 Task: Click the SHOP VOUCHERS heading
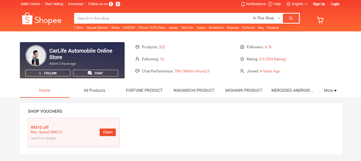45,111
